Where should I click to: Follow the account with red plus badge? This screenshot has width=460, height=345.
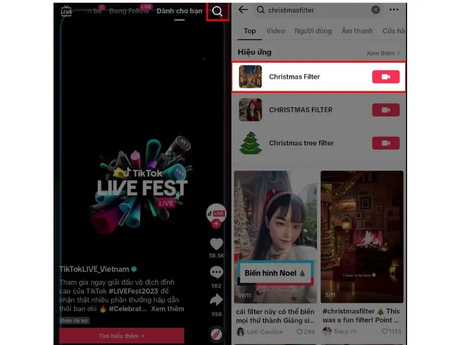pyautogui.click(x=216, y=224)
